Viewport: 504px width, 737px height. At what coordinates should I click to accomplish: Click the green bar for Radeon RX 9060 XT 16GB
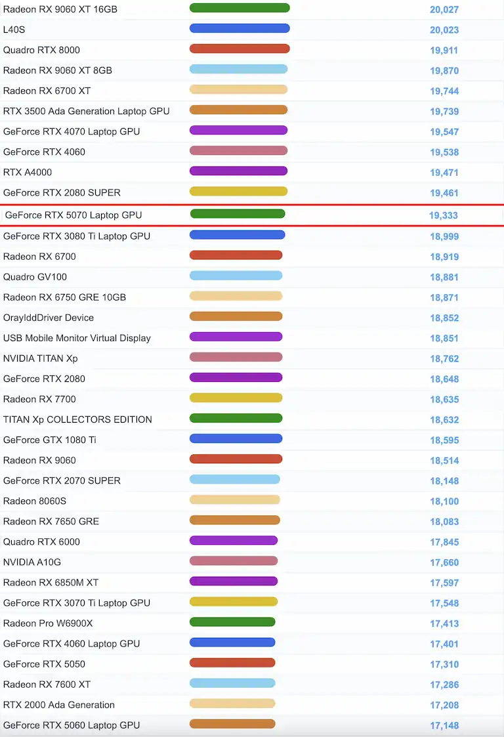tap(240, 8)
